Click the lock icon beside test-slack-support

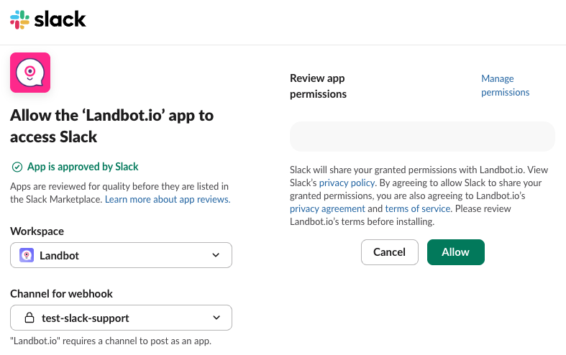pos(29,318)
